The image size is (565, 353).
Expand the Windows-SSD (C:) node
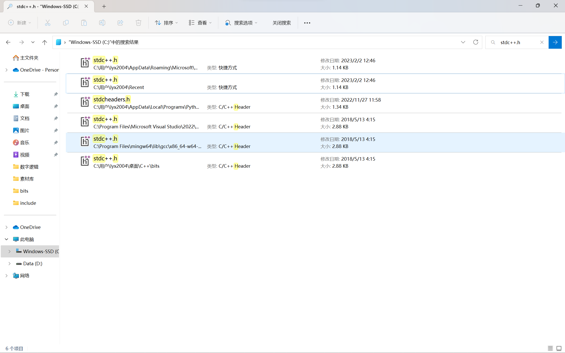click(10, 251)
